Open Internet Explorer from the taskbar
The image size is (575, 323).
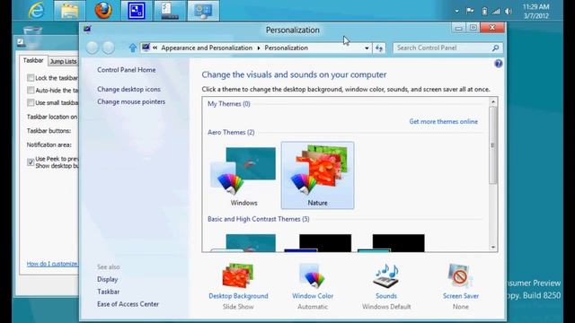point(37,10)
